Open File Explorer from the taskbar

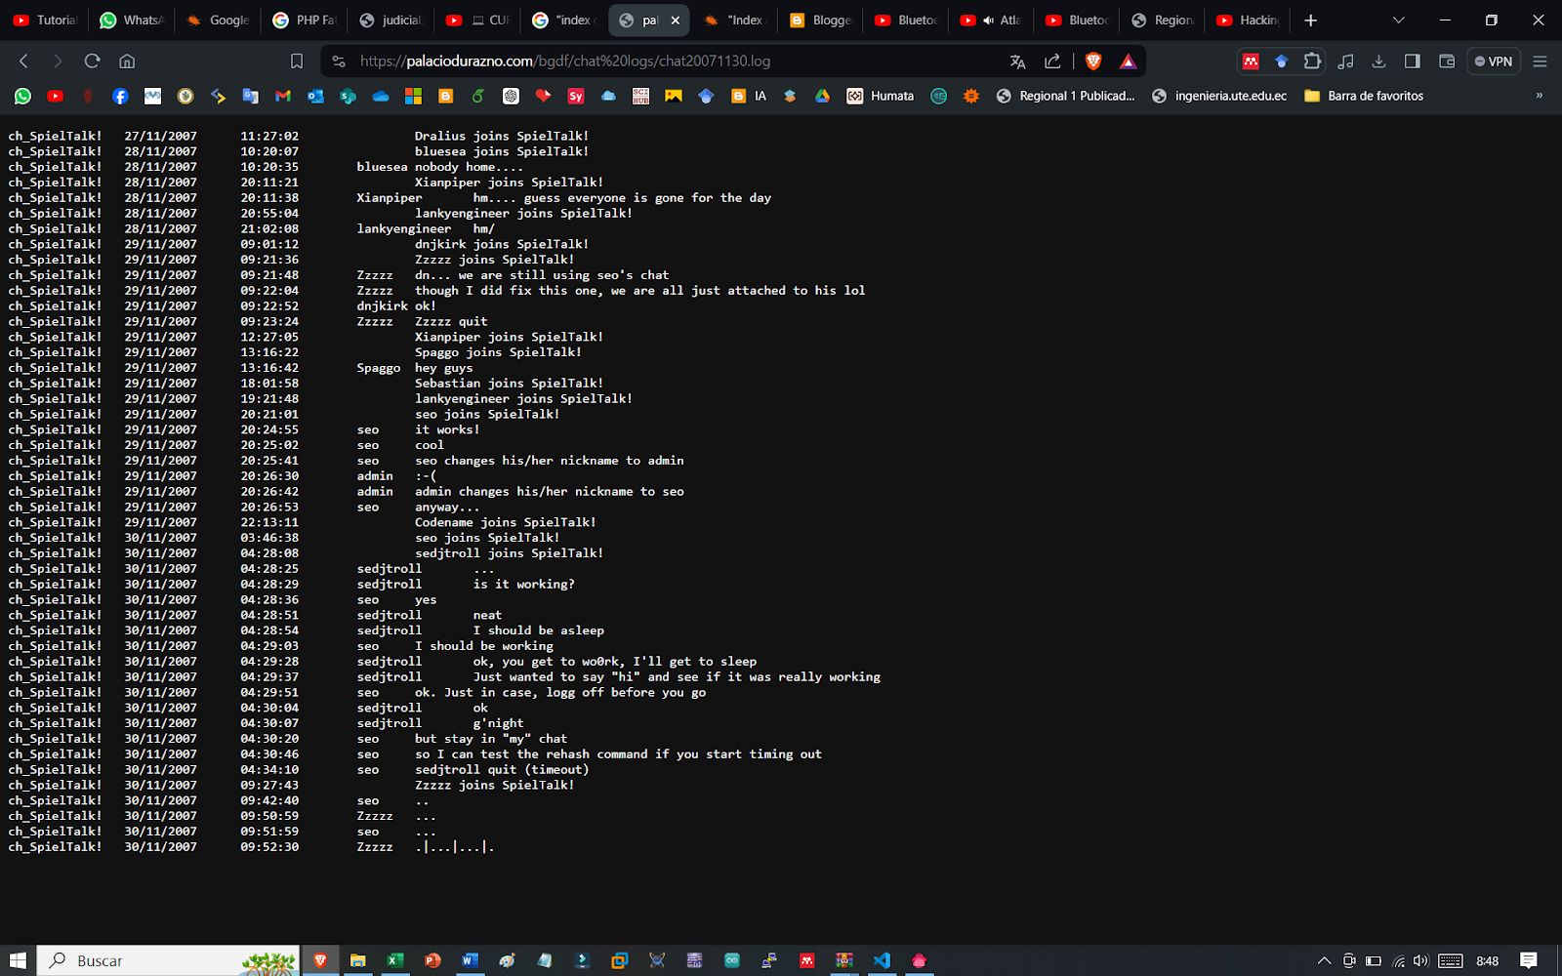point(357,960)
